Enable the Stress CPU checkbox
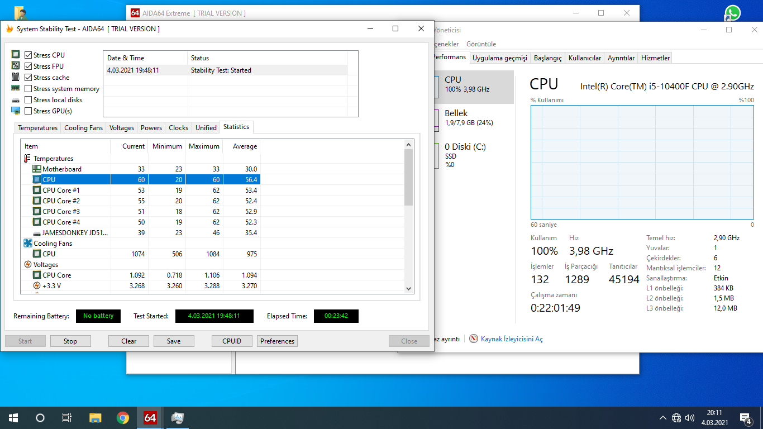The height and width of the screenshot is (429, 763). (28, 55)
